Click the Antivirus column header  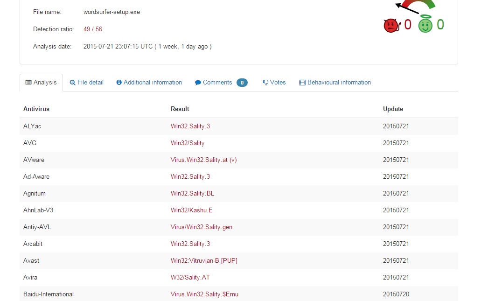coord(36,109)
